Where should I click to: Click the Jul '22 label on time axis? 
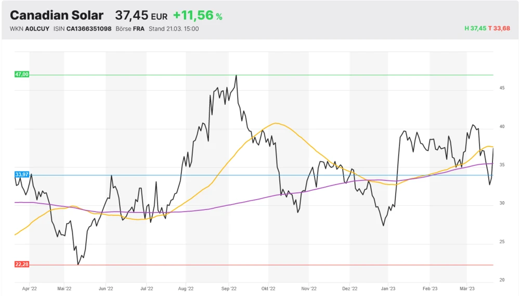point(147,288)
